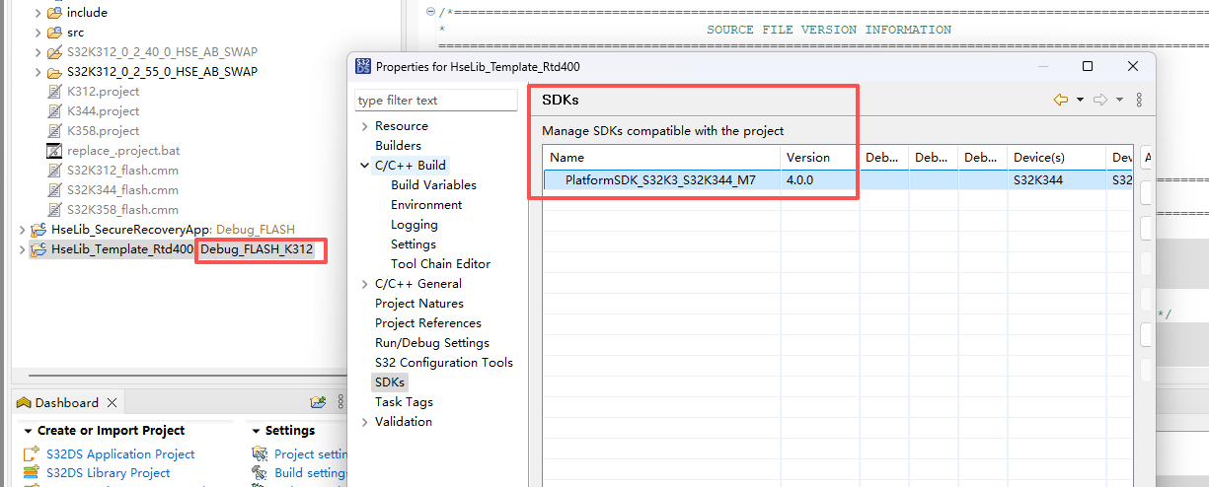Expand the Resource tree node

click(364, 126)
